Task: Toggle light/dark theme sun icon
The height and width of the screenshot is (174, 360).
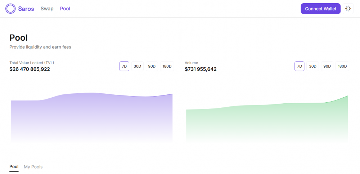Action: tap(348, 9)
